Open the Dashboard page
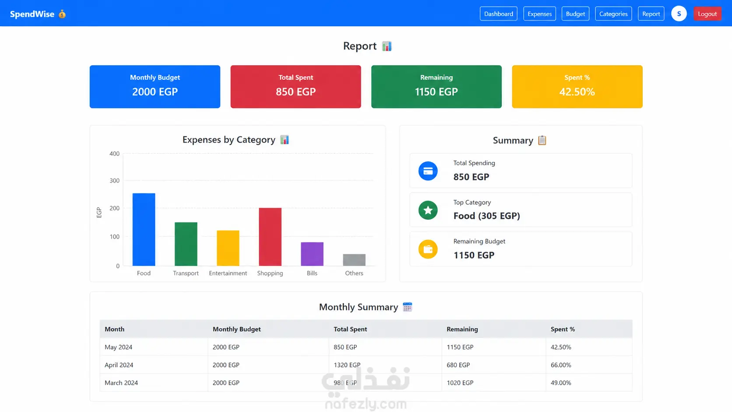 click(x=498, y=14)
